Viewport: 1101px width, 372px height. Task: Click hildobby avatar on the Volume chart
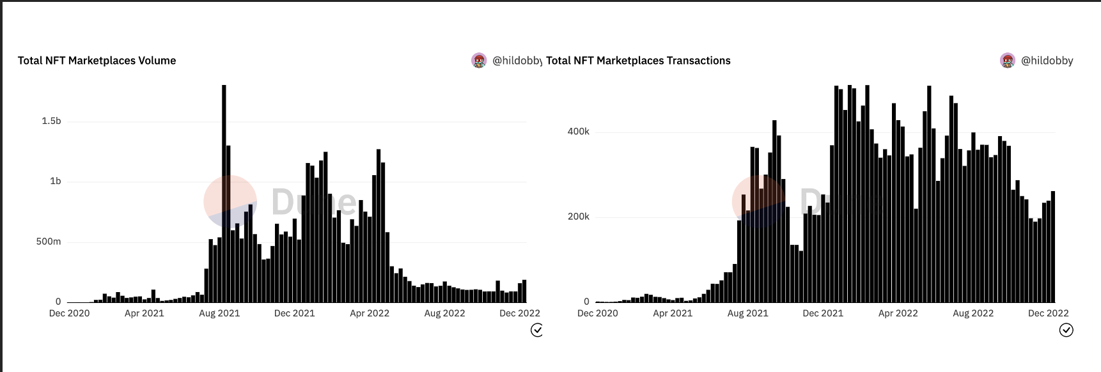tap(479, 61)
